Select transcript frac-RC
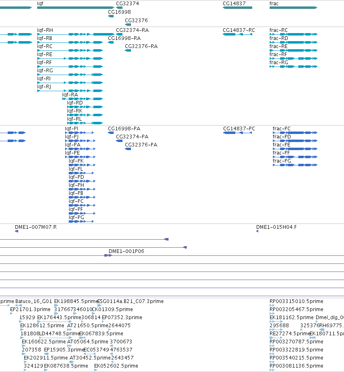The width and height of the screenshot is (344, 372). coord(293,34)
